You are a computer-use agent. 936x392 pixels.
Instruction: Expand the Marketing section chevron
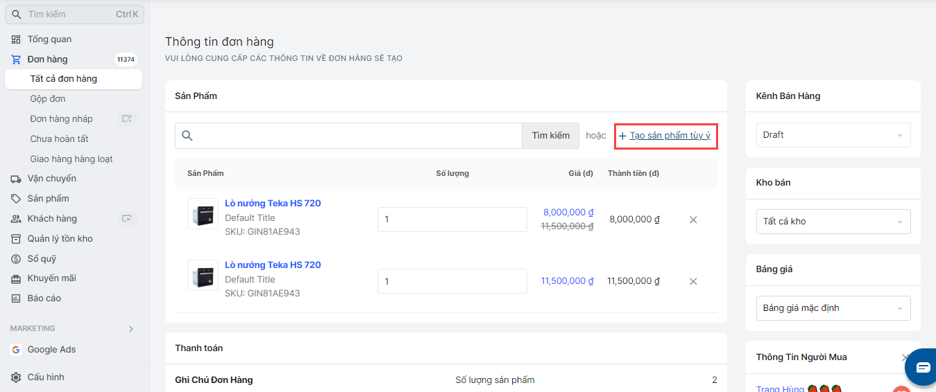[x=131, y=329]
